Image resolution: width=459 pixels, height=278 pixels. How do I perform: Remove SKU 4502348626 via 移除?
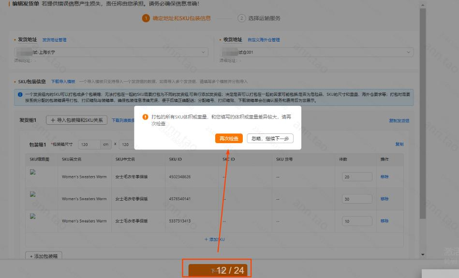tap(384, 177)
